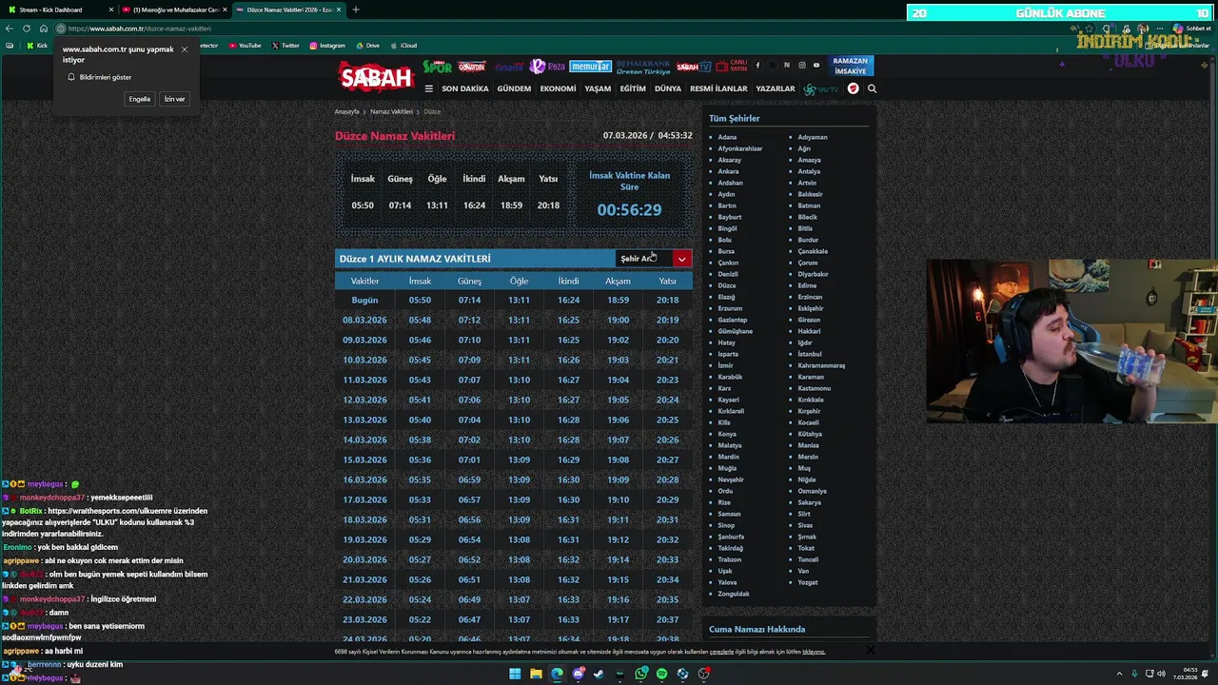
Task: Open Sabah Spor logo link
Action: coord(438,67)
